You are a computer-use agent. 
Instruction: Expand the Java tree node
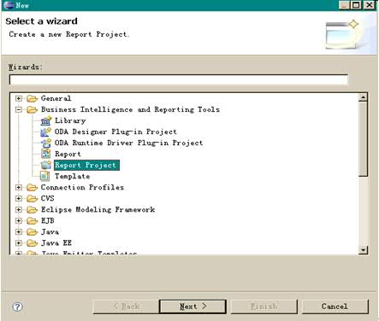(19, 232)
